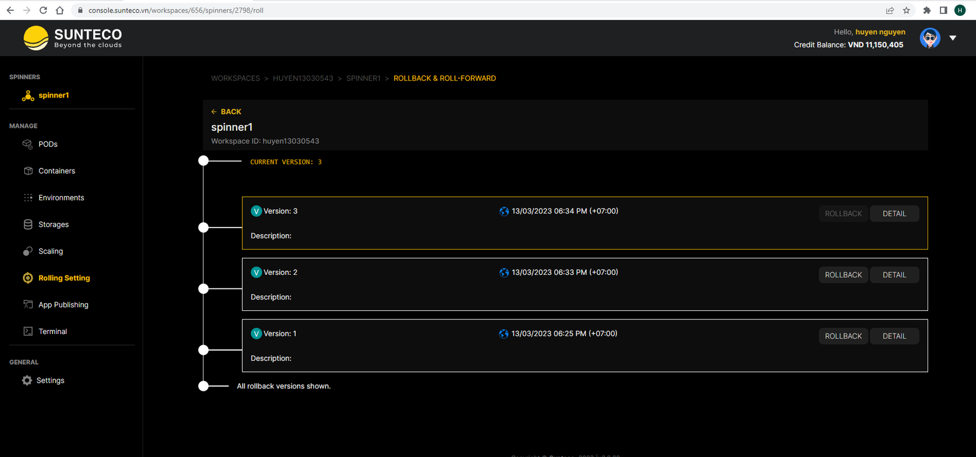
Task: Select Scaling menu item
Action: pos(50,251)
